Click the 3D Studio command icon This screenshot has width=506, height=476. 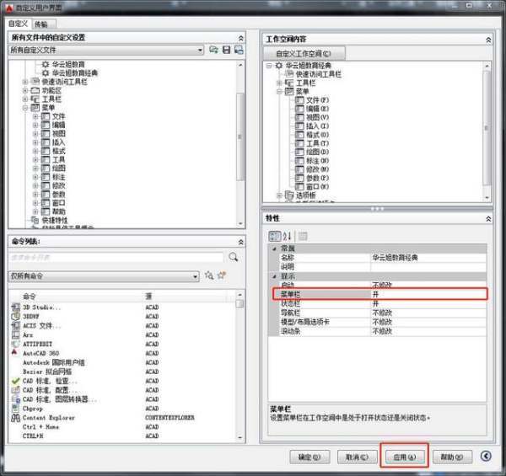click(x=15, y=308)
